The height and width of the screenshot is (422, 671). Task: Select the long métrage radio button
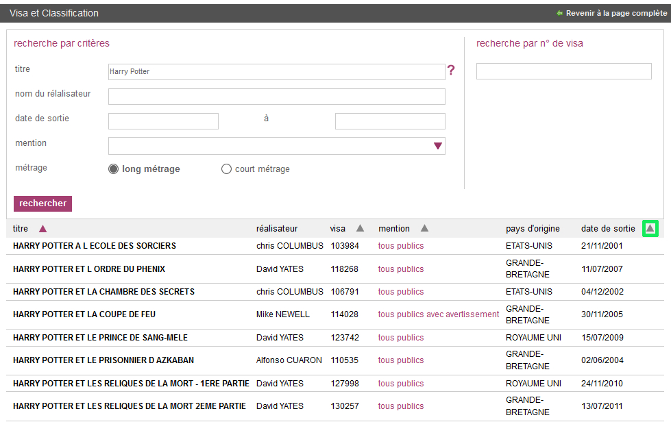coord(114,169)
